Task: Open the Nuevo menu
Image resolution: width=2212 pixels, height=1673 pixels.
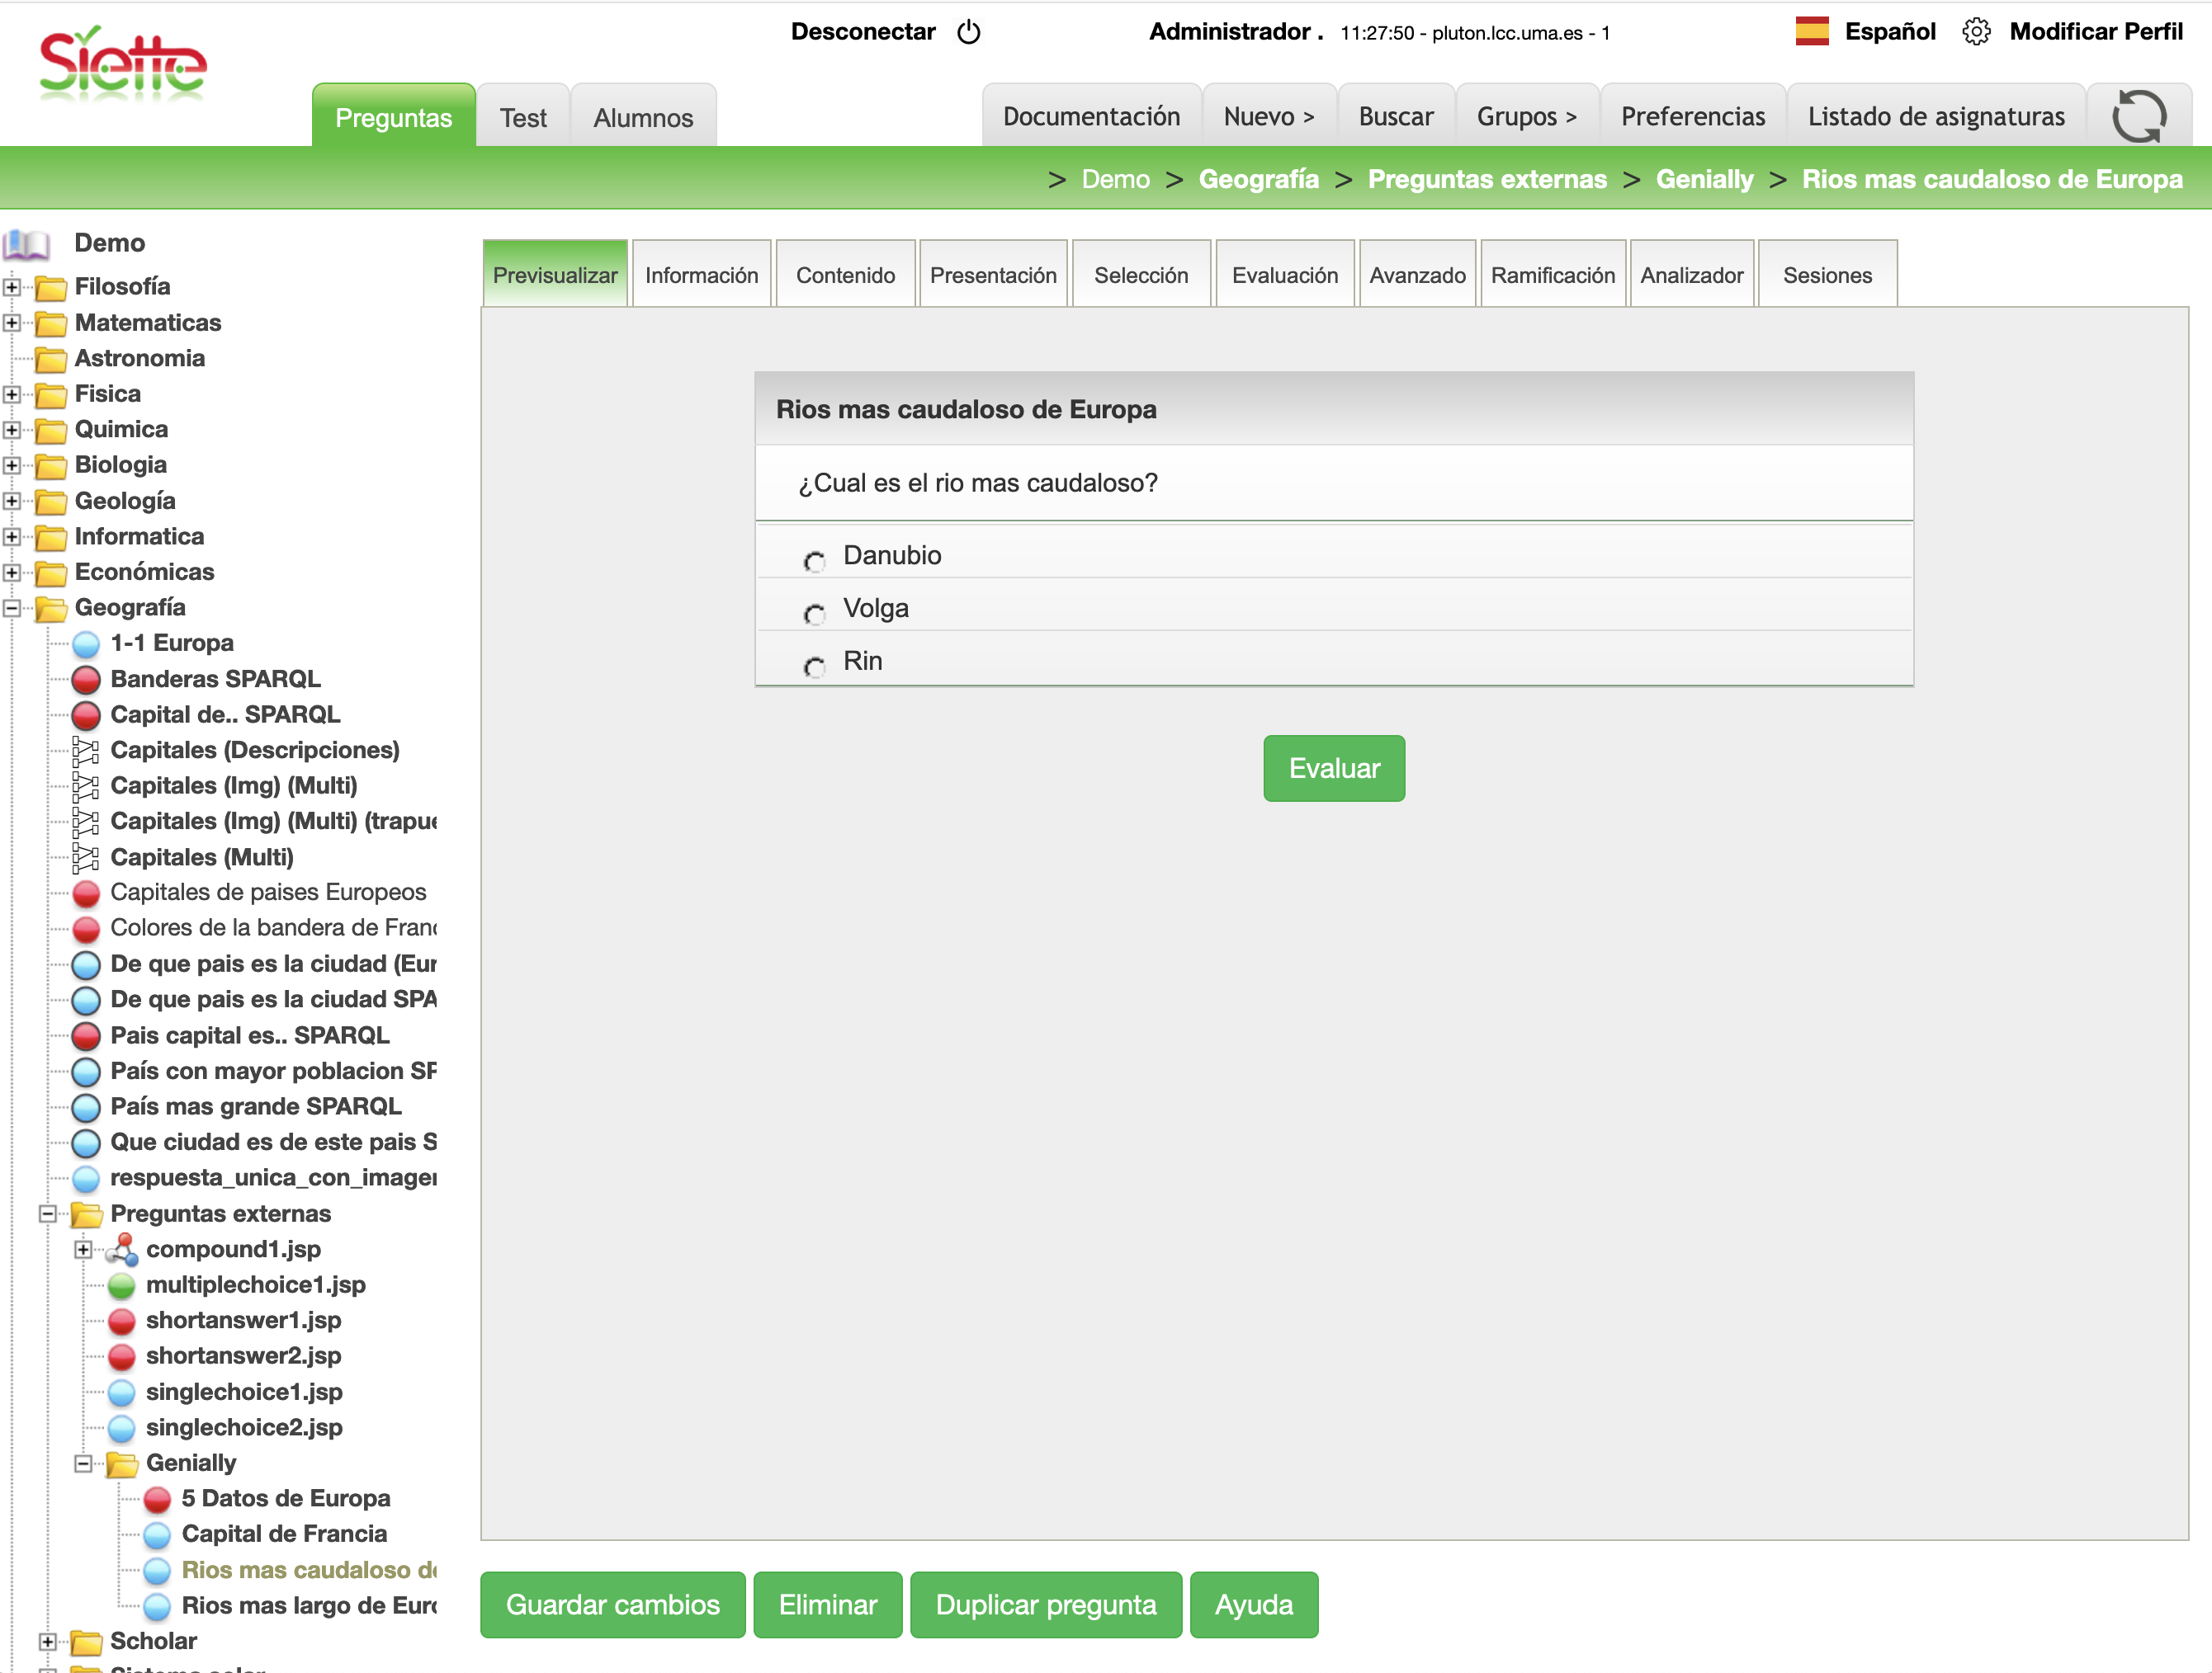Action: pyautogui.click(x=1268, y=117)
